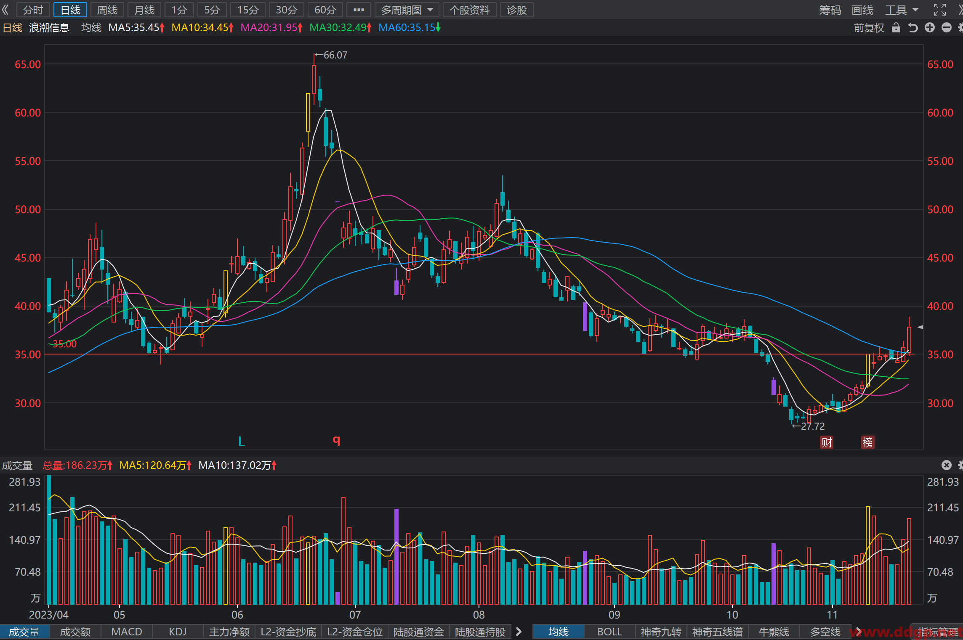Click current-price arrow on right axis
963x640 pixels.
920,327
